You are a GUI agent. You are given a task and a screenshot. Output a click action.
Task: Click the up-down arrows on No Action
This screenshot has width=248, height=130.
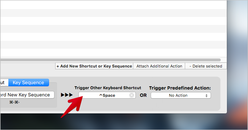pos(206,96)
